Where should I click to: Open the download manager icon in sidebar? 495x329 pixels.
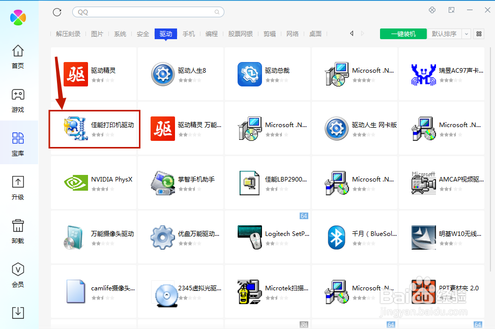(x=18, y=313)
